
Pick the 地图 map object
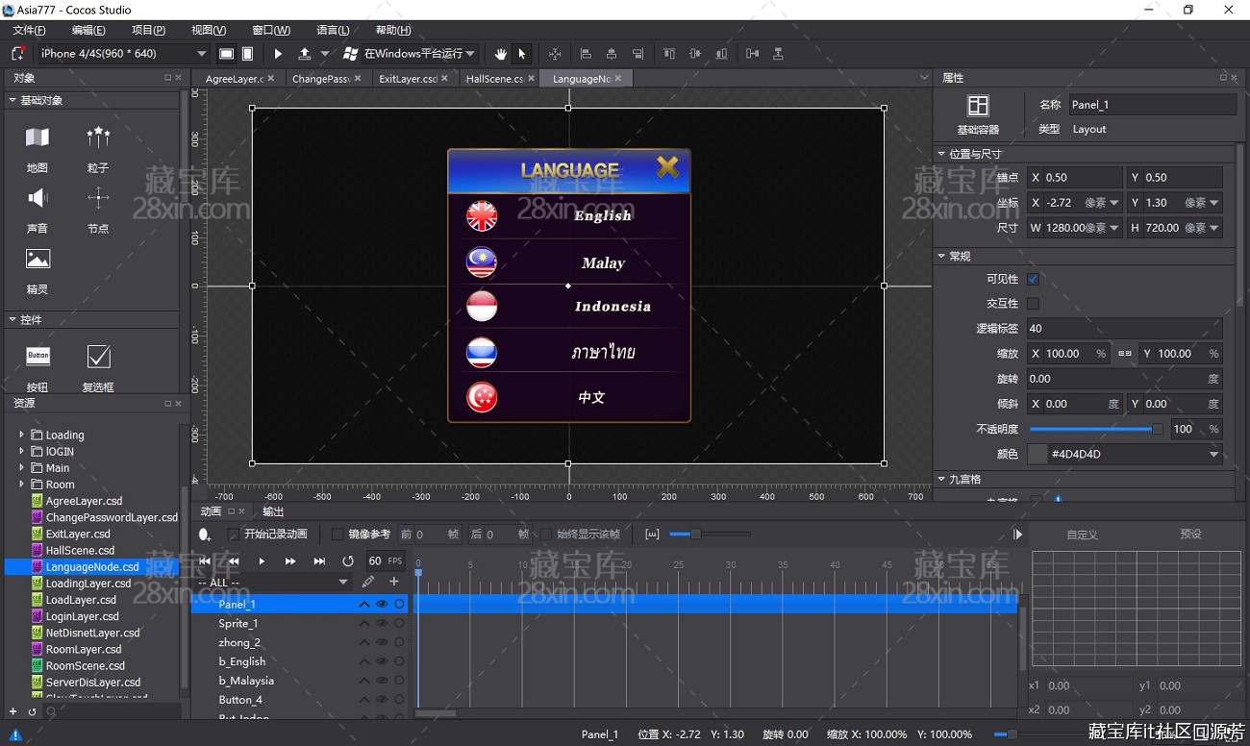37,147
